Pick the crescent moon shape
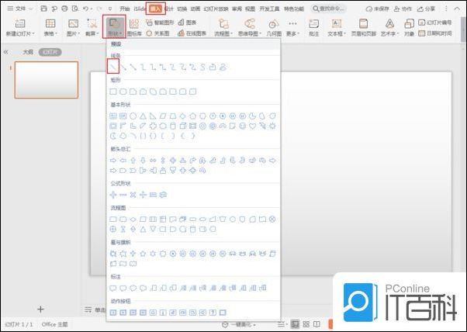The width and height of the screenshot is (467, 332). pos(113,136)
